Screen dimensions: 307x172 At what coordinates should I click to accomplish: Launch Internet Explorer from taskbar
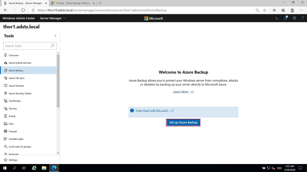pyautogui.click(x=34, y=168)
